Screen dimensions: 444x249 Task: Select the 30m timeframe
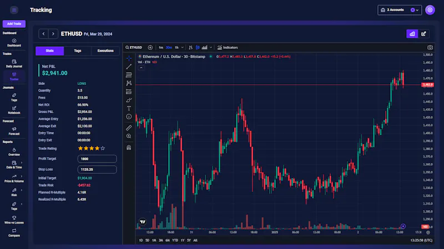(x=169, y=48)
